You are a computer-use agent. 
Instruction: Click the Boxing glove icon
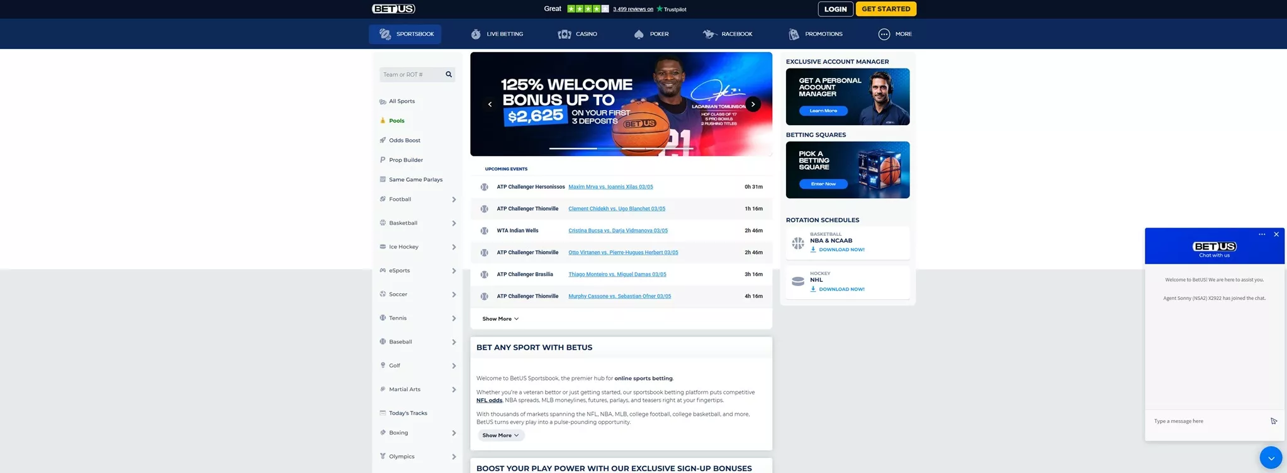tap(383, 433)
